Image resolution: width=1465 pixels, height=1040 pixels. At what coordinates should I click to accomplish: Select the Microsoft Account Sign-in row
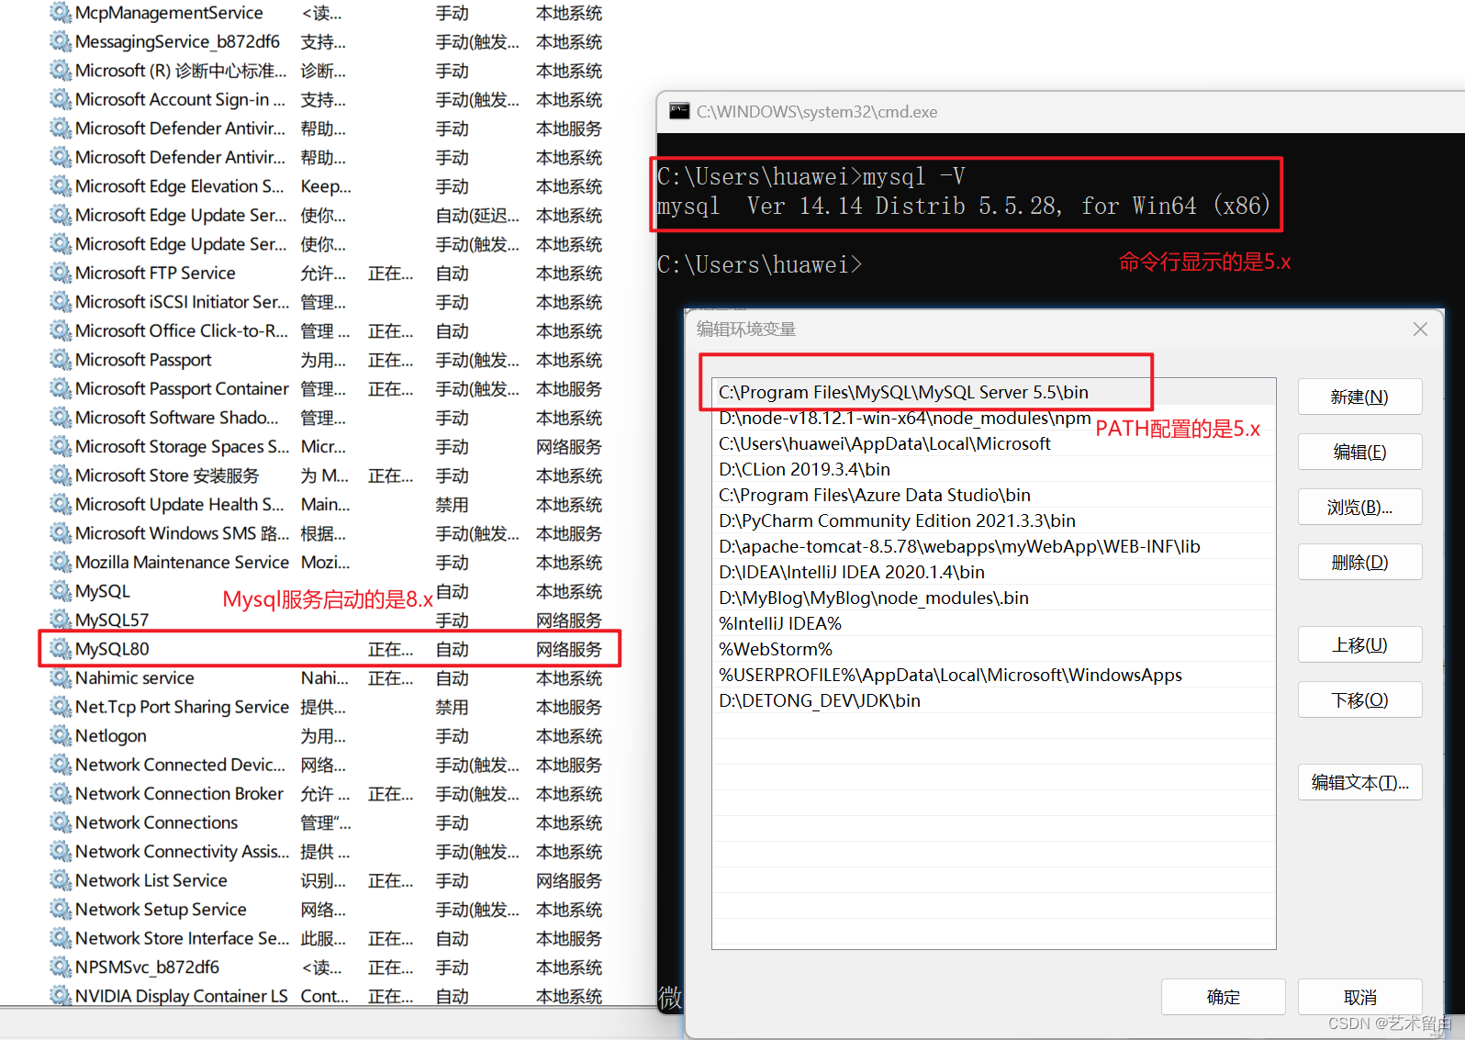326,99
